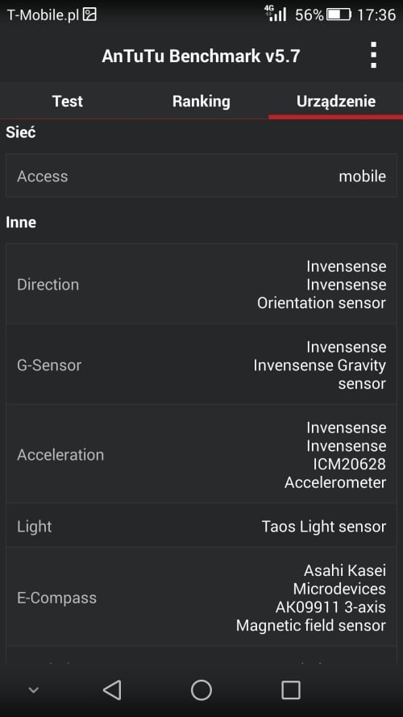
Task: Open recent apps with square button
Action: (291, 690)
